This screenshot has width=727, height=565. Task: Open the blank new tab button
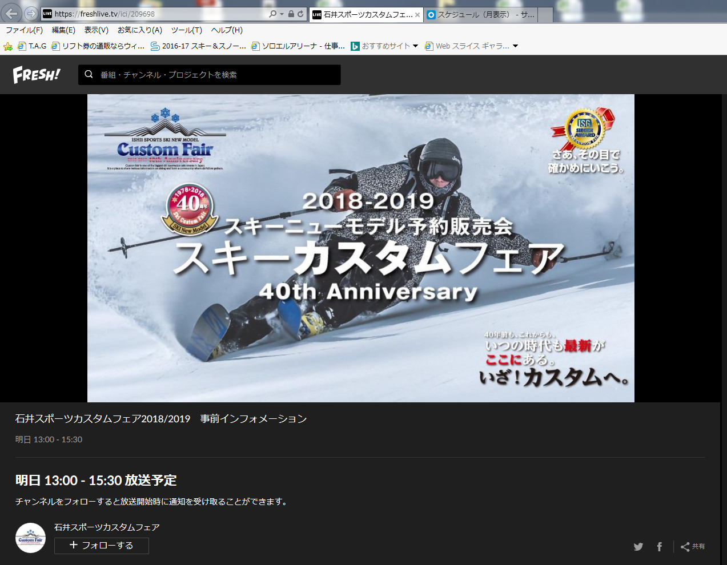(x=545, y=15)
